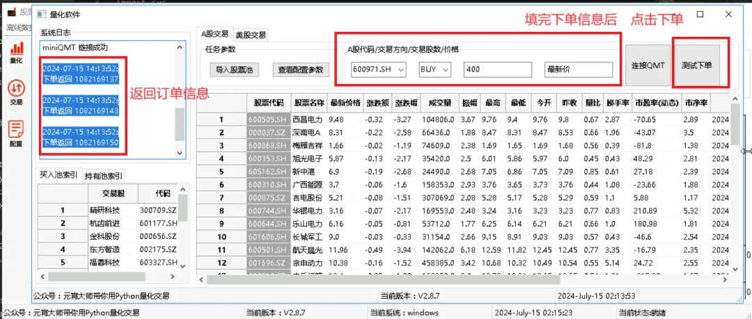Open the 量化 bar chart sidebar icon
The image size is (752, 319).
click(16, 51)
